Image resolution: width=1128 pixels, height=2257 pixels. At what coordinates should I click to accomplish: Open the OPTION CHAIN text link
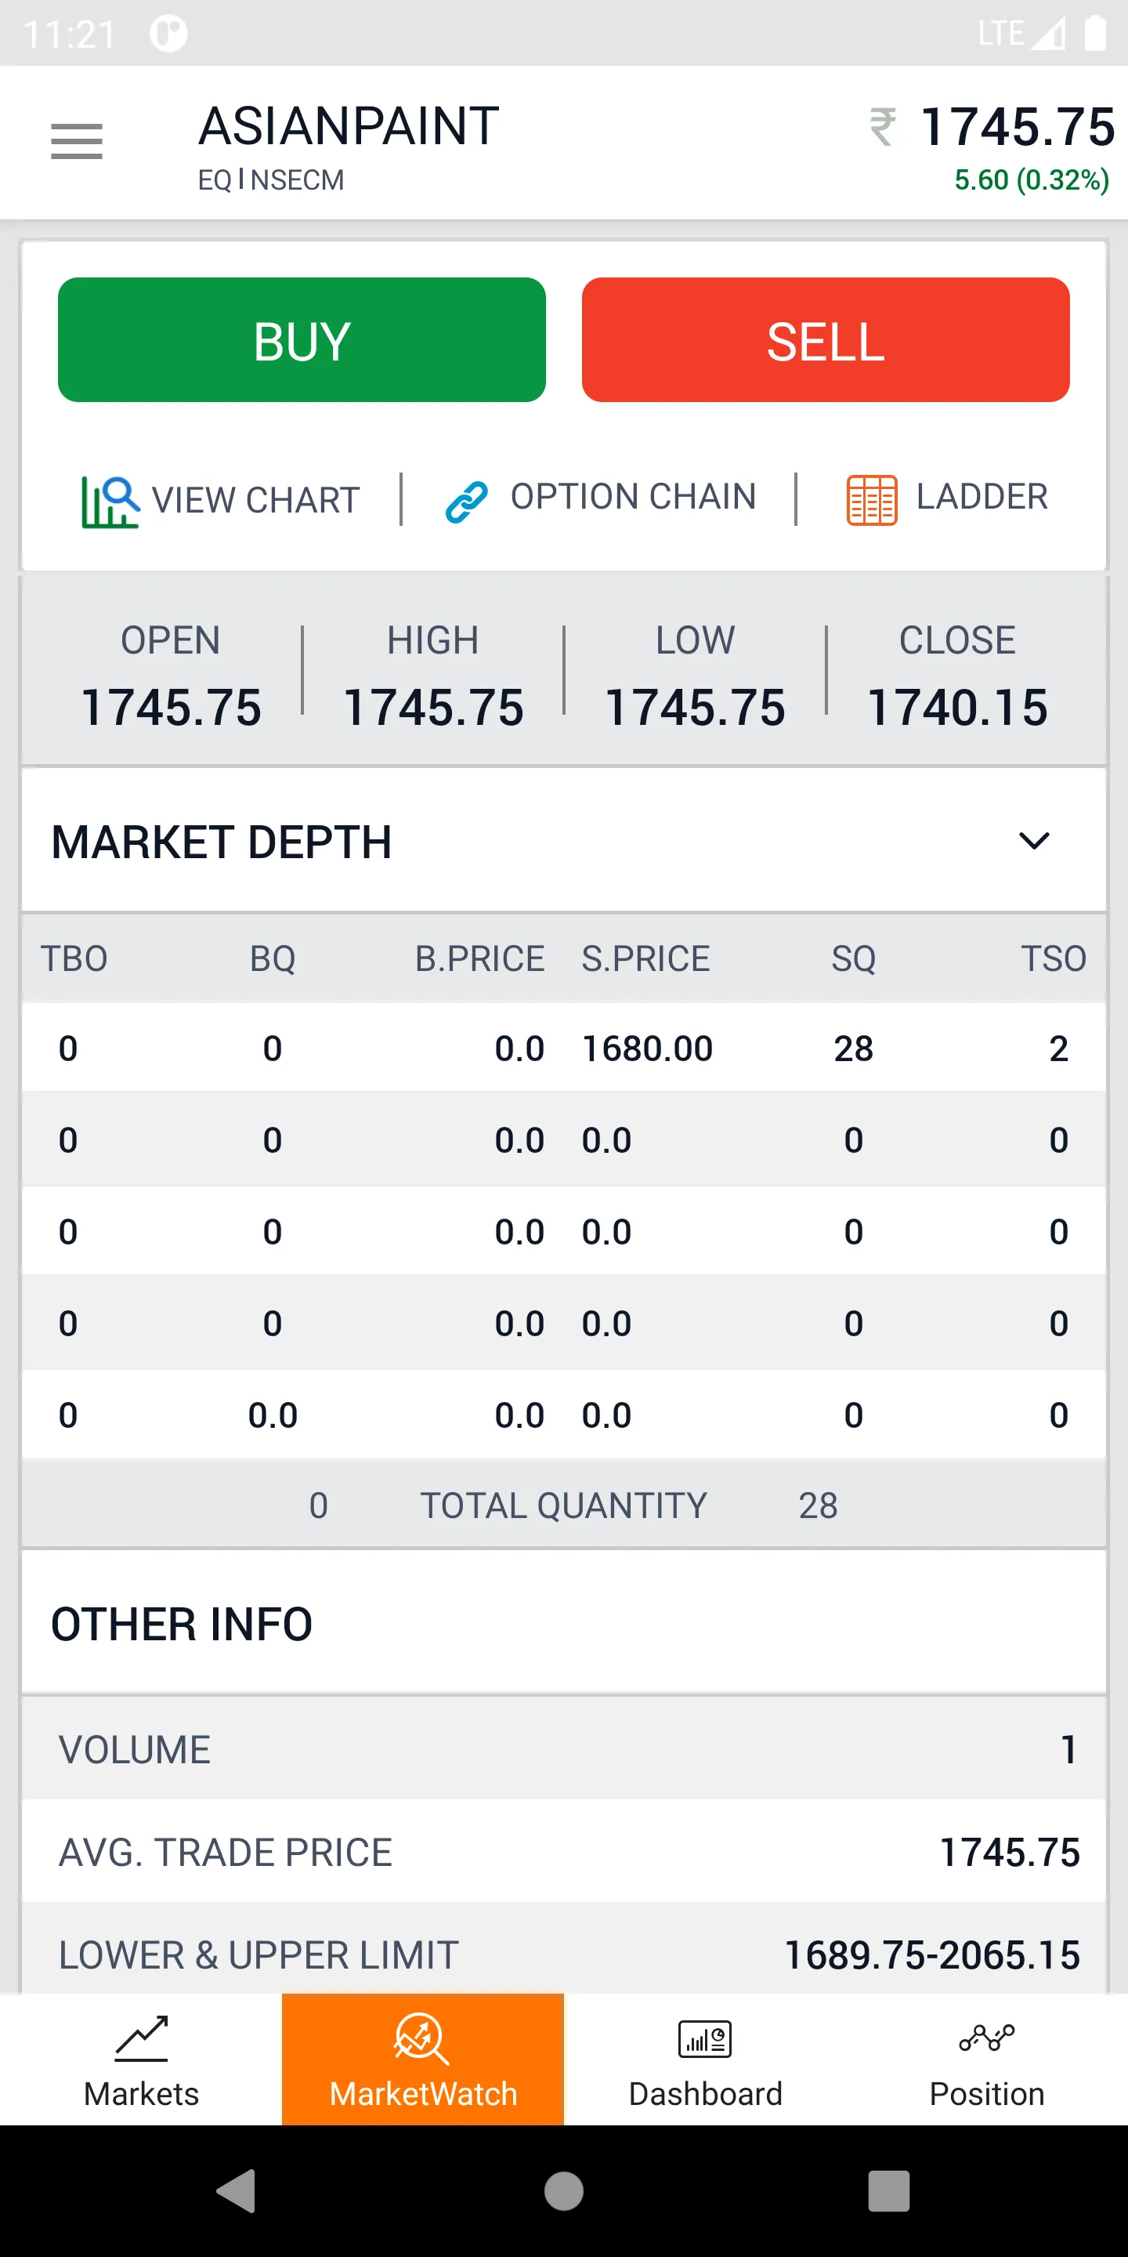(633, 497)
